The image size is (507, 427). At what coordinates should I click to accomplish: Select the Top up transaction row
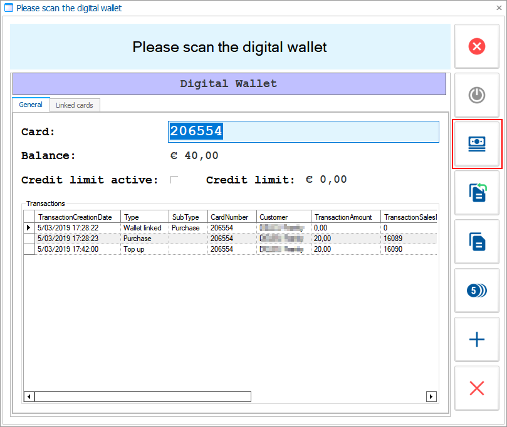pos(138,249)
